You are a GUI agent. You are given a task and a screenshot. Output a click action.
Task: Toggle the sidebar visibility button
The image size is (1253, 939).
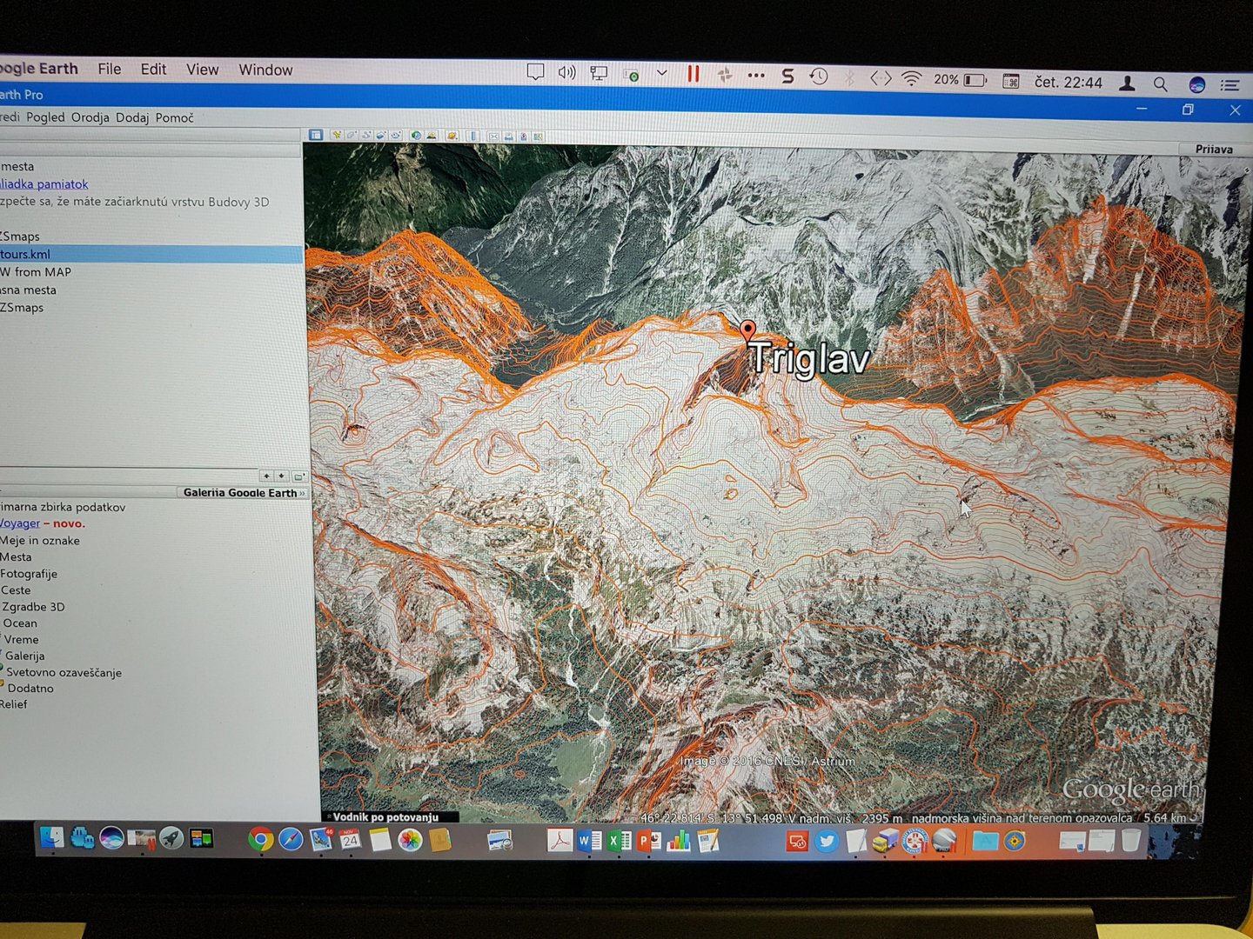(x=316, y=135)
